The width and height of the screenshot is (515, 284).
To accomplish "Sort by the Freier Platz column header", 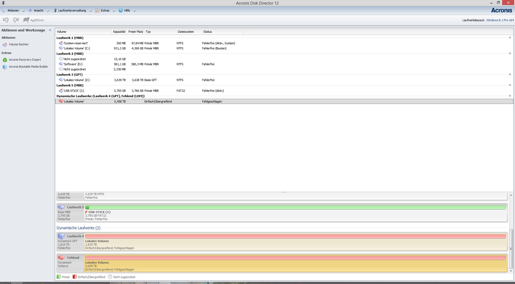I will (x=136, y=32).
